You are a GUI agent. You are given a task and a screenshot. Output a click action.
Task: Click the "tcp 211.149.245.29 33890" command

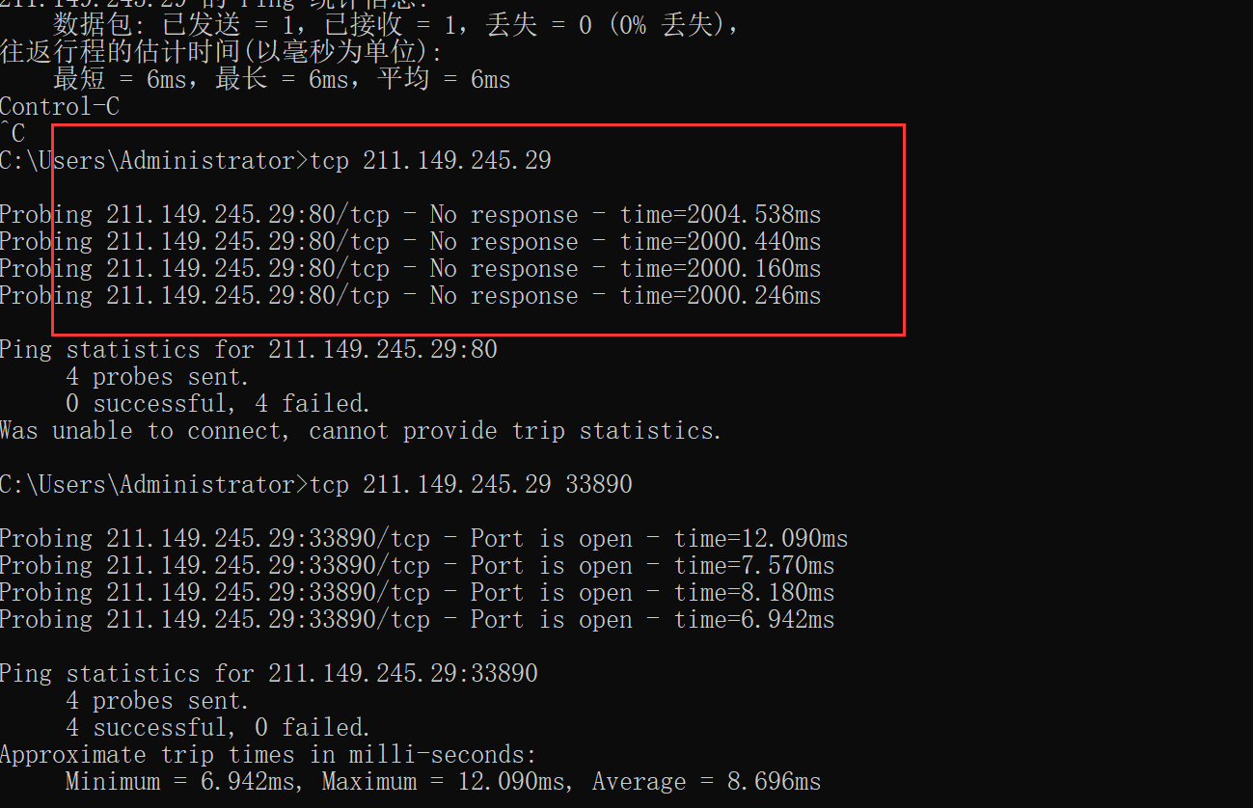[471, 484]
